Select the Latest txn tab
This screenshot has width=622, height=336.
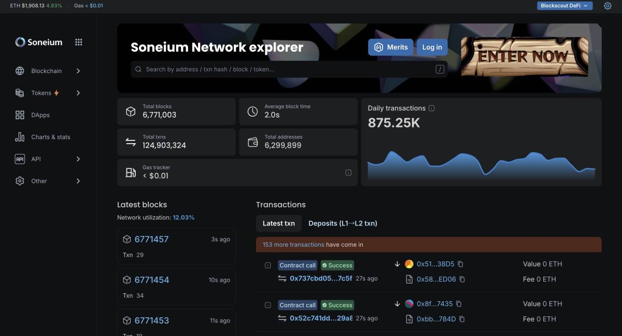click(278, 223)
